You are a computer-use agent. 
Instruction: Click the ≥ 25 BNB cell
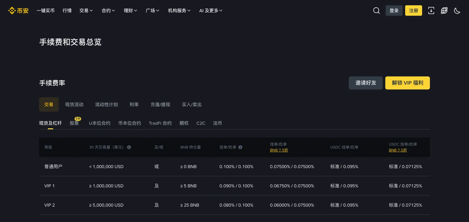coord(190,205)
